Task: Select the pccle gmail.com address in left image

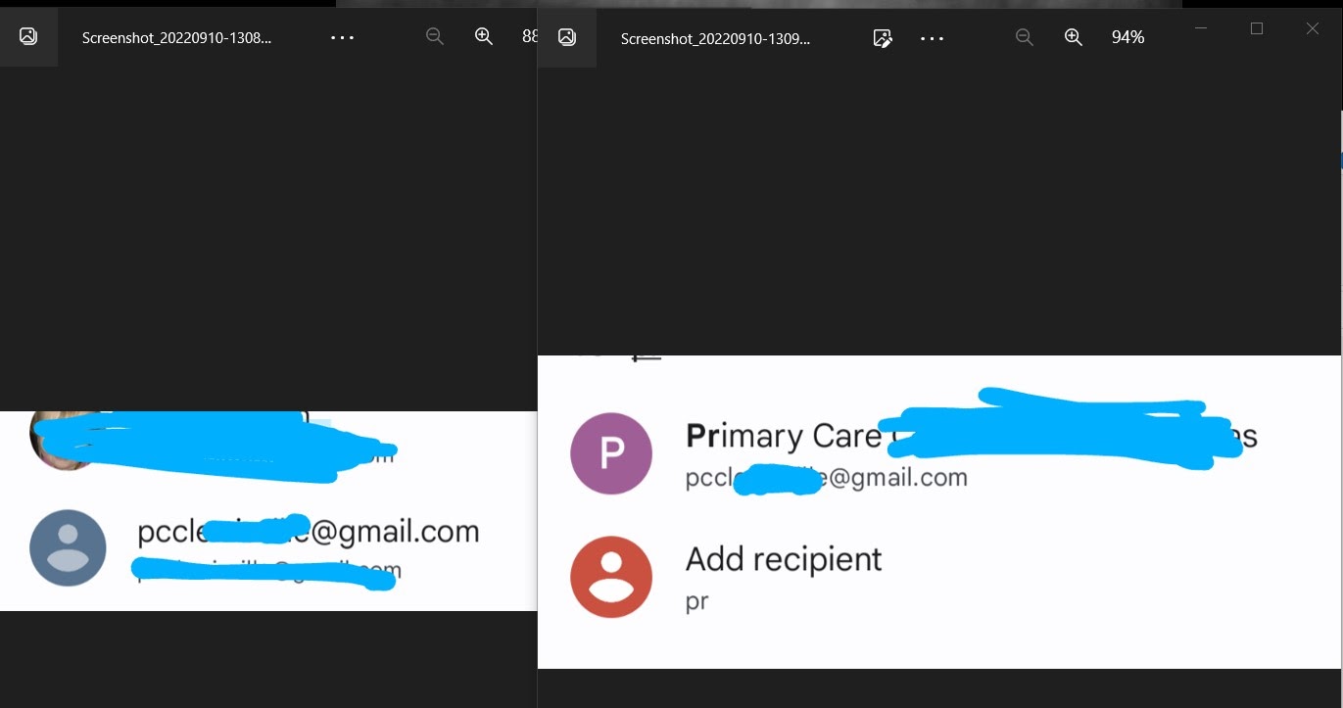Action: [x=309, y=532]
